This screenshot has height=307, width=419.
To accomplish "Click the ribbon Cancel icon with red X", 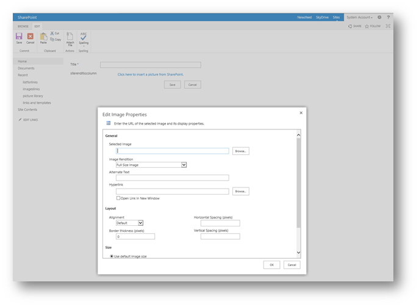I will click(x=30, y=37).
